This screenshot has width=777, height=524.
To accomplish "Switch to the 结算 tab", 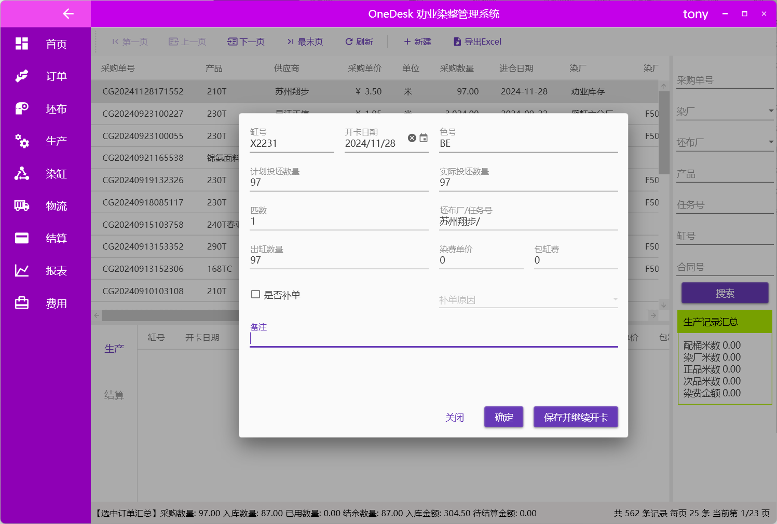I will [114, 395].
